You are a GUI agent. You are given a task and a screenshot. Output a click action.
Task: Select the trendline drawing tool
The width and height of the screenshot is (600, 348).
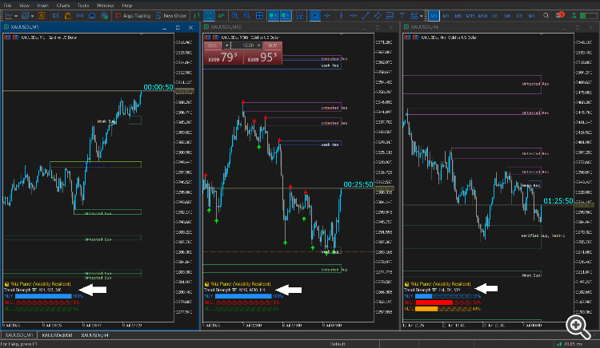(x=366, y=16)
